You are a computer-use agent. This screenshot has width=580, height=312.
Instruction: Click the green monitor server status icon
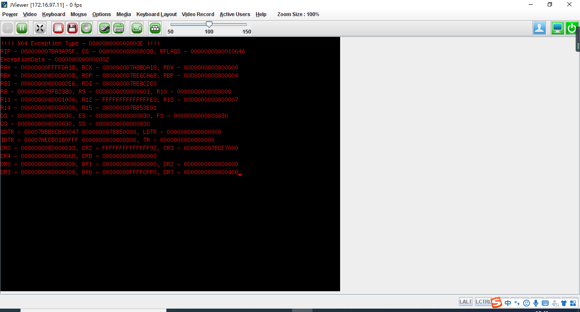(x=557, y=28)
